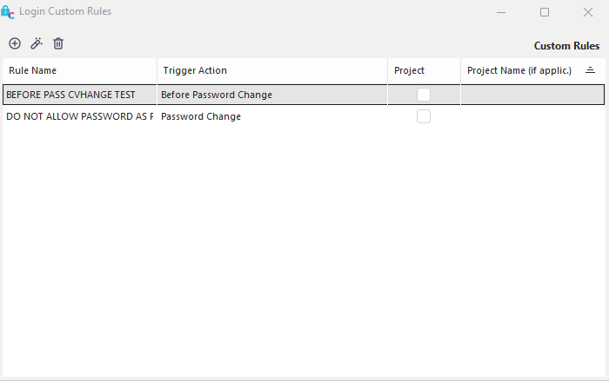Enable Project checkbox for the Password Change rule

(424, 116)
